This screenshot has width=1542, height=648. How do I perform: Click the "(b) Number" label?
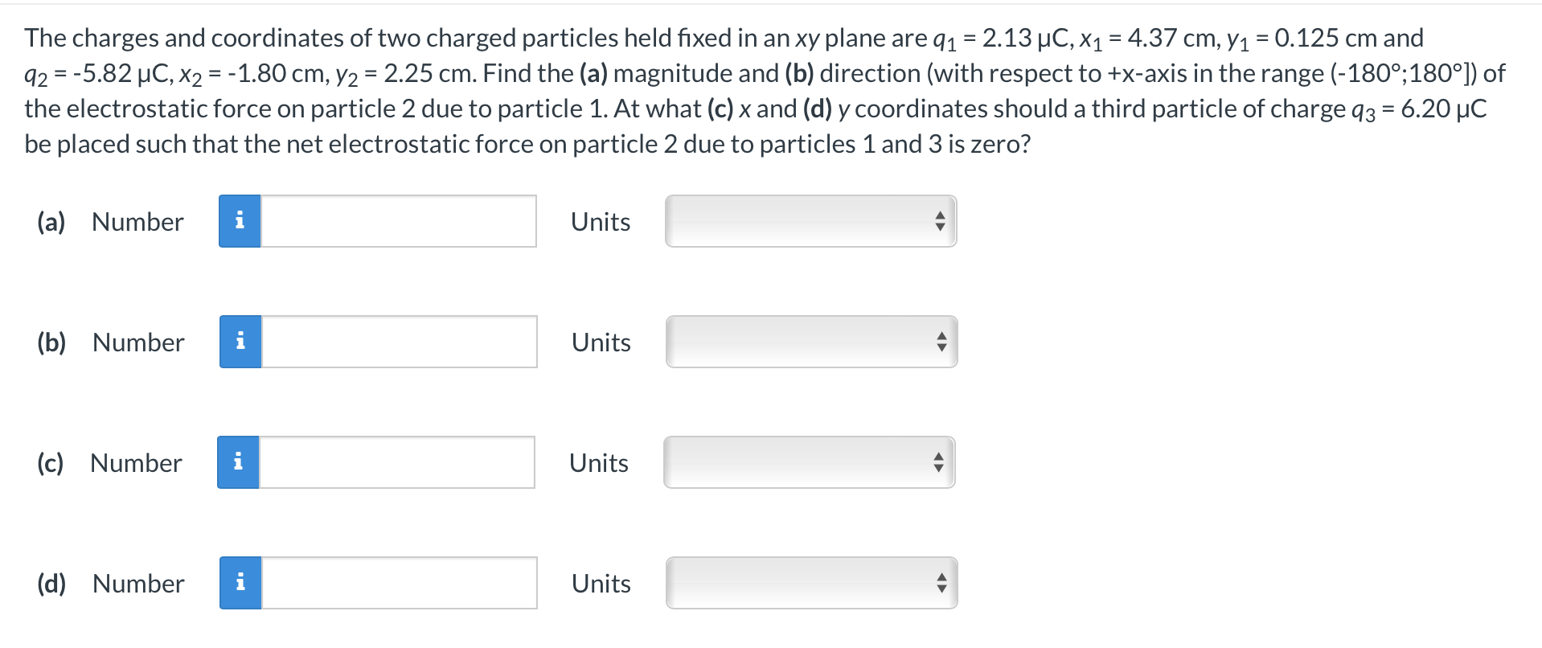[111, 342]
